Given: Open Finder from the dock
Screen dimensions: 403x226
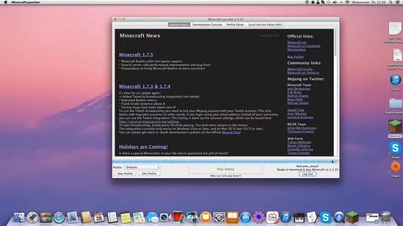Looking at the screenshot, I should 19,217.
